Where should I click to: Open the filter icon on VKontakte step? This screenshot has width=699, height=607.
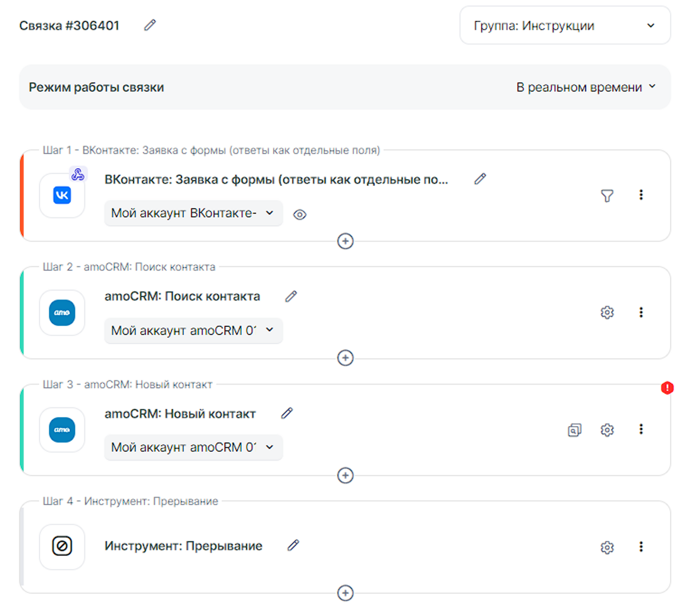[607, 195]
